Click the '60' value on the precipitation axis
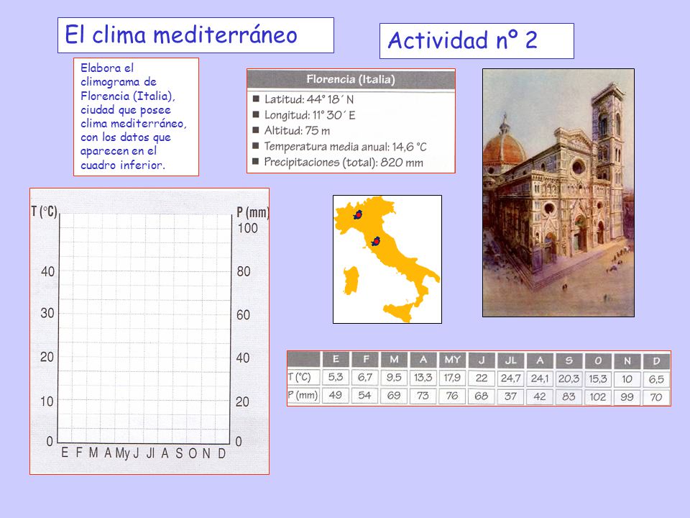This screenshot has height=518, width=690. 244,314
